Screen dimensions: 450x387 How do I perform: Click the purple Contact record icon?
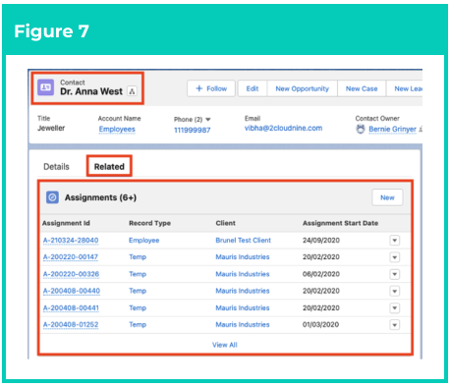tap(46, 87)
